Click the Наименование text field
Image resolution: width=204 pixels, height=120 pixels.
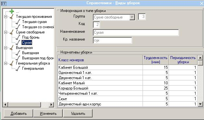pyautogui.click(x=136, y=32)
